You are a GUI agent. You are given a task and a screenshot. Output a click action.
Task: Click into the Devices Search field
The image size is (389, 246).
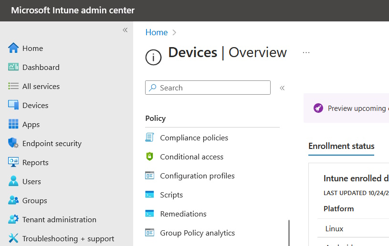pyautogui.click(x=208, y=88)
